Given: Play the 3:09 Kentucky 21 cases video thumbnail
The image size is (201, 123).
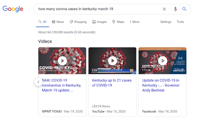Looking at the screenshot, I should click(x=112, y=61).
